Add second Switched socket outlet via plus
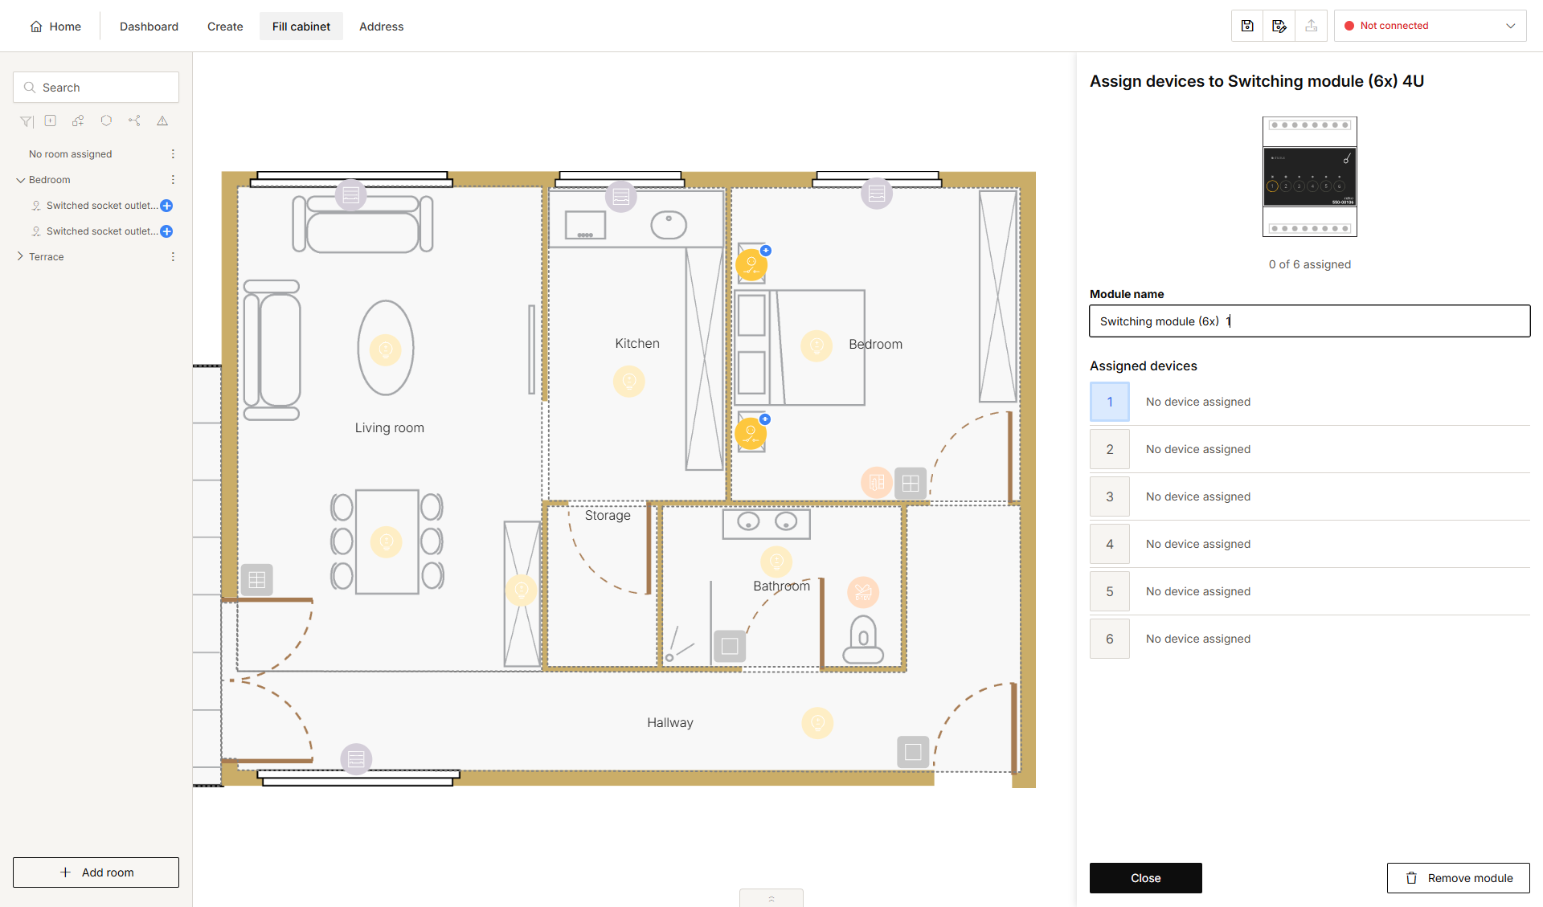 166,231
